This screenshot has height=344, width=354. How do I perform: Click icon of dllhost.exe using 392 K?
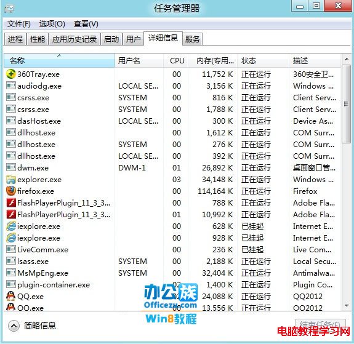(x=11, y=156)
